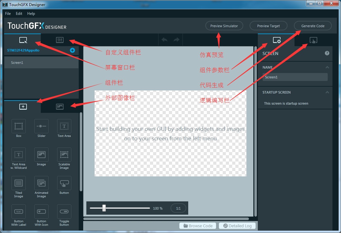The image size is (341, 233).
Task: Open the Properties tab
Action: pyautogui.click(x=276, y=40)
